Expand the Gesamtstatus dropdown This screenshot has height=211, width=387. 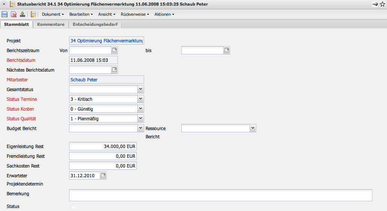pos(140,89)
